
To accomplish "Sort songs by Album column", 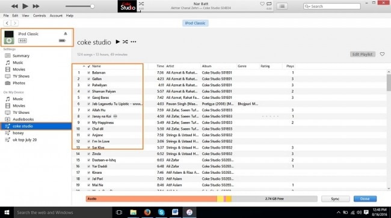I will [x=206, y=66].
